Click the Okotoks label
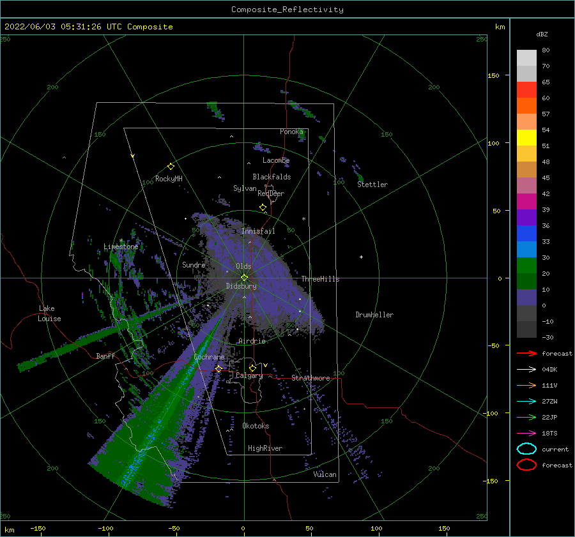The width and height of the screenshot is (575, 537). pos(256,426)
